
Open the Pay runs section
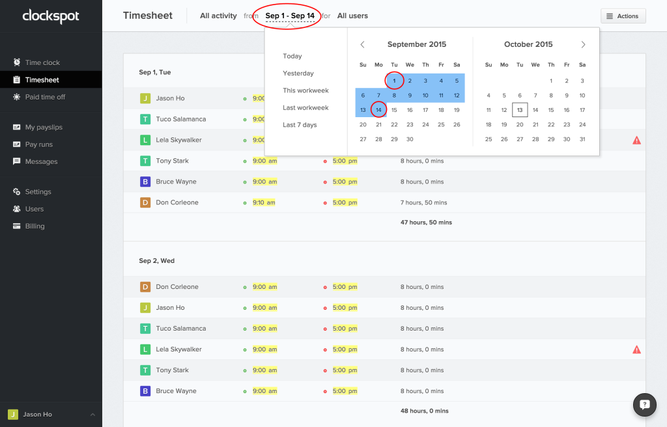pyautogui.click(x=38, y=144)
